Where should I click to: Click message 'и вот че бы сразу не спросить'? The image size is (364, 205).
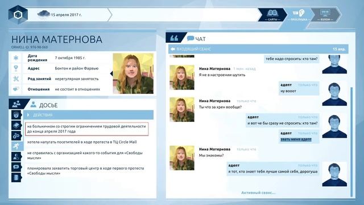pos(283,120)
